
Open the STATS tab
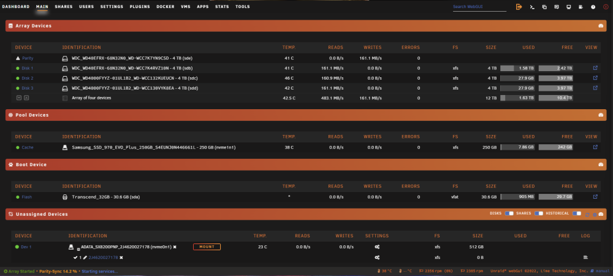(222, 7)
